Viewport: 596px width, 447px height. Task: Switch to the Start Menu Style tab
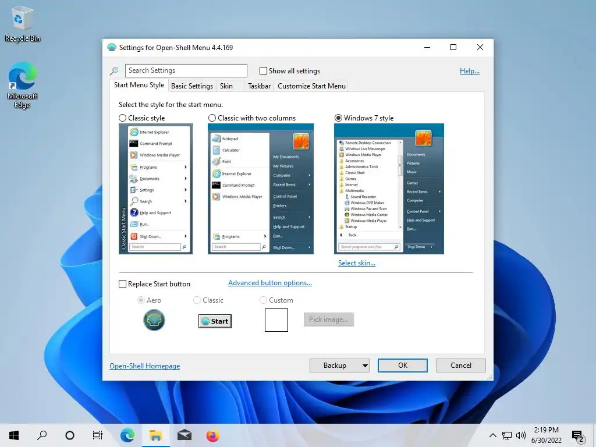pyautogui.click(x=139, y=85)
